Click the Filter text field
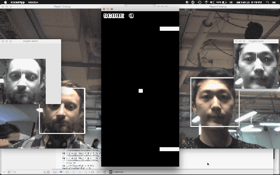The height and width of the screenshot is (175, 280). [x=25, y=172]
